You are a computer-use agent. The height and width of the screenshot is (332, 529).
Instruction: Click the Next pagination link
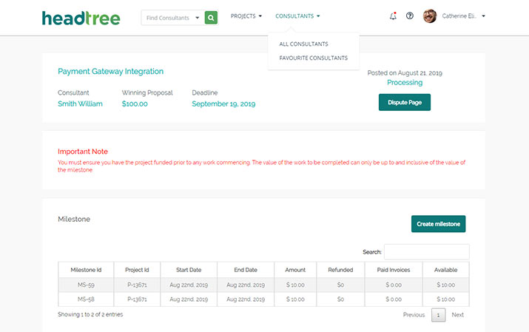[x=457, y=315]
